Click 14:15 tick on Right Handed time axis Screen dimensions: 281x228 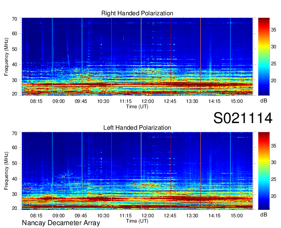(x=214, y=101)
